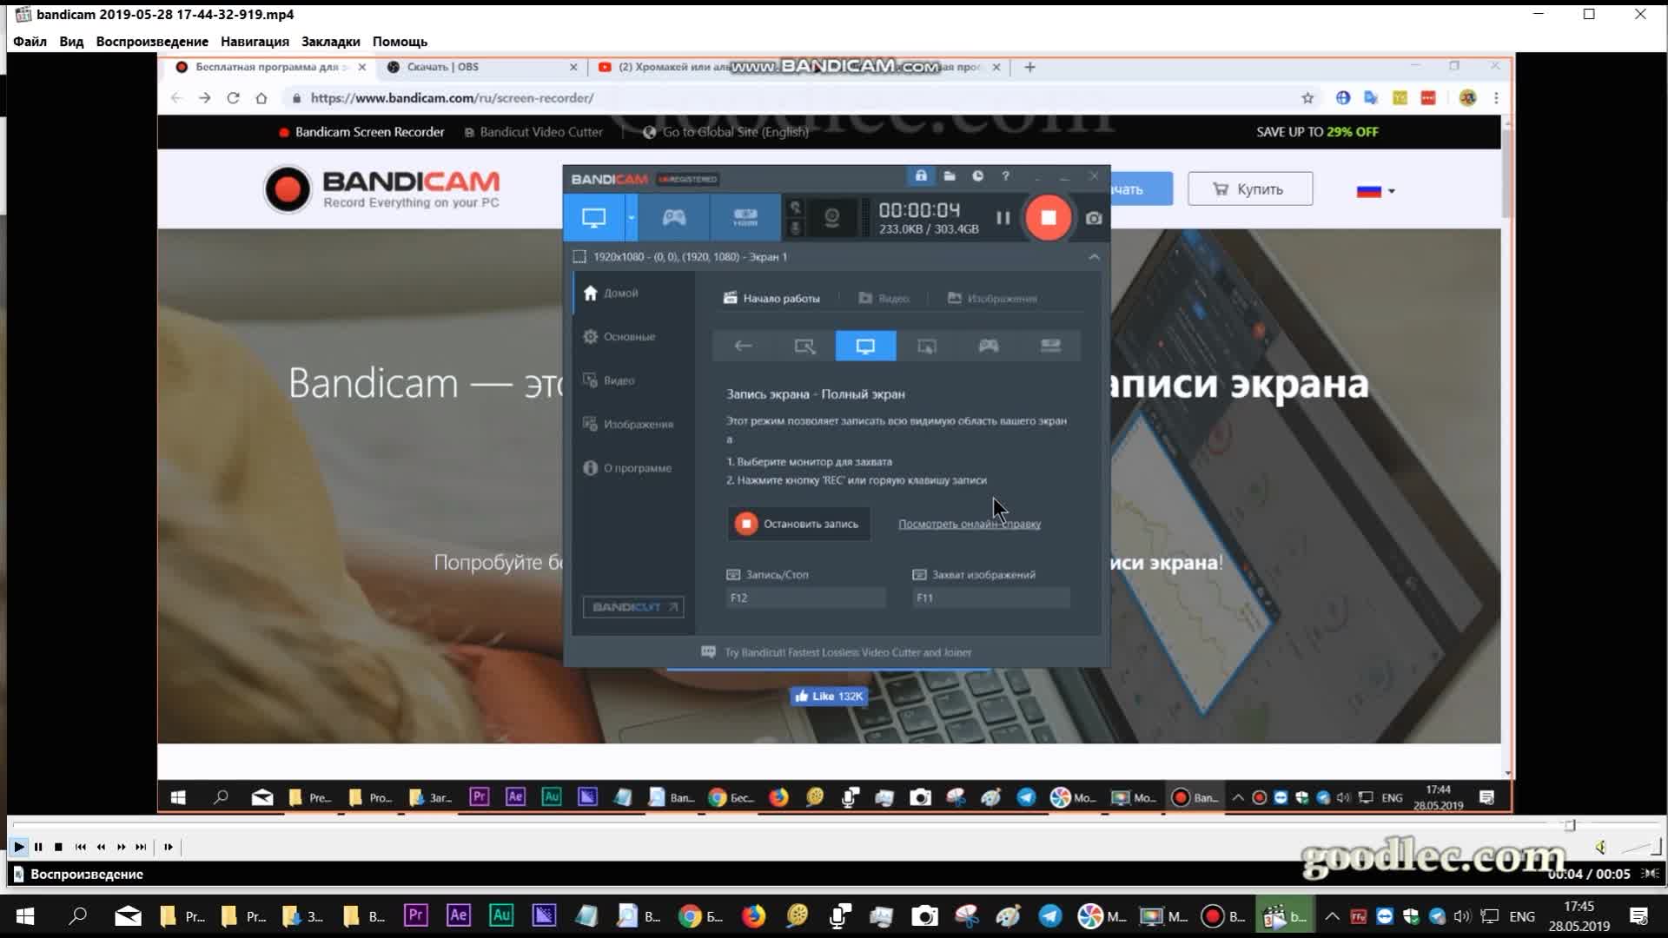The image size is (1668, 938).
Task: Open Windows Start menu on the bottom taskbar
Action: point(25,915)
